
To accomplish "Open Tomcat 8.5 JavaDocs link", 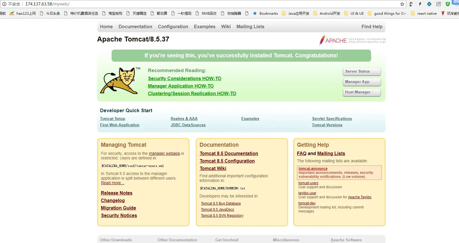I will click(217, 210).
